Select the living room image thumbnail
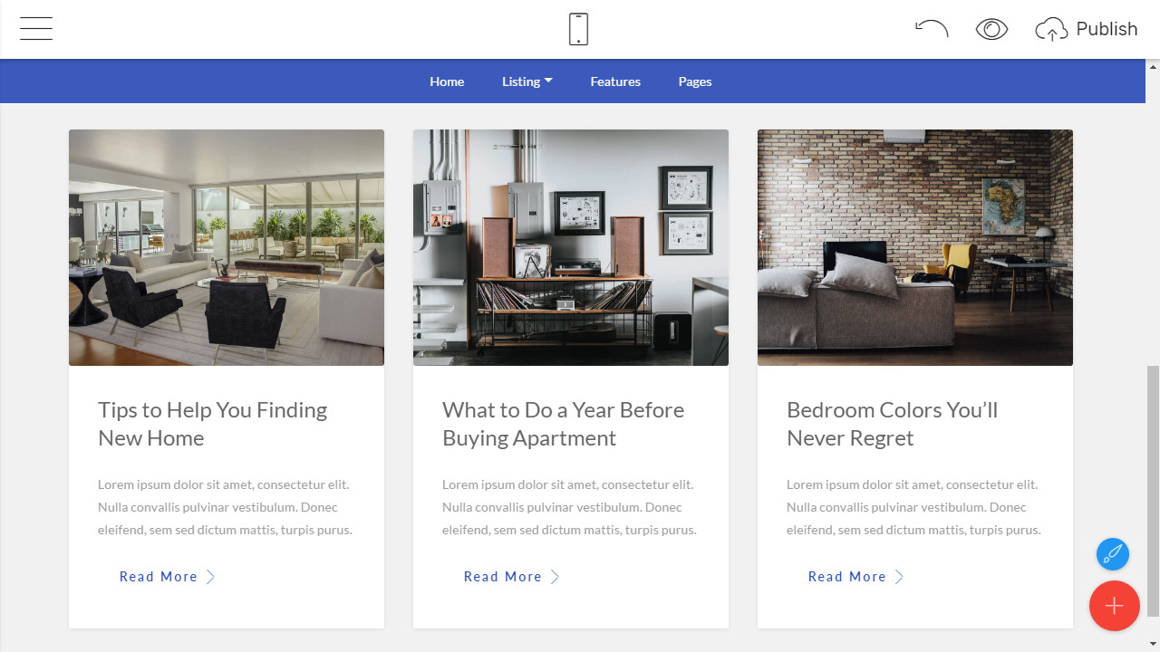The width and height of the screenshot is (1160, 652). 227,247
